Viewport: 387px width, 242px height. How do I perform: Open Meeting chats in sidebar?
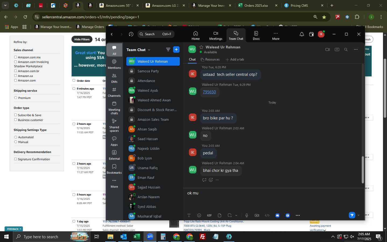point(114,108)
